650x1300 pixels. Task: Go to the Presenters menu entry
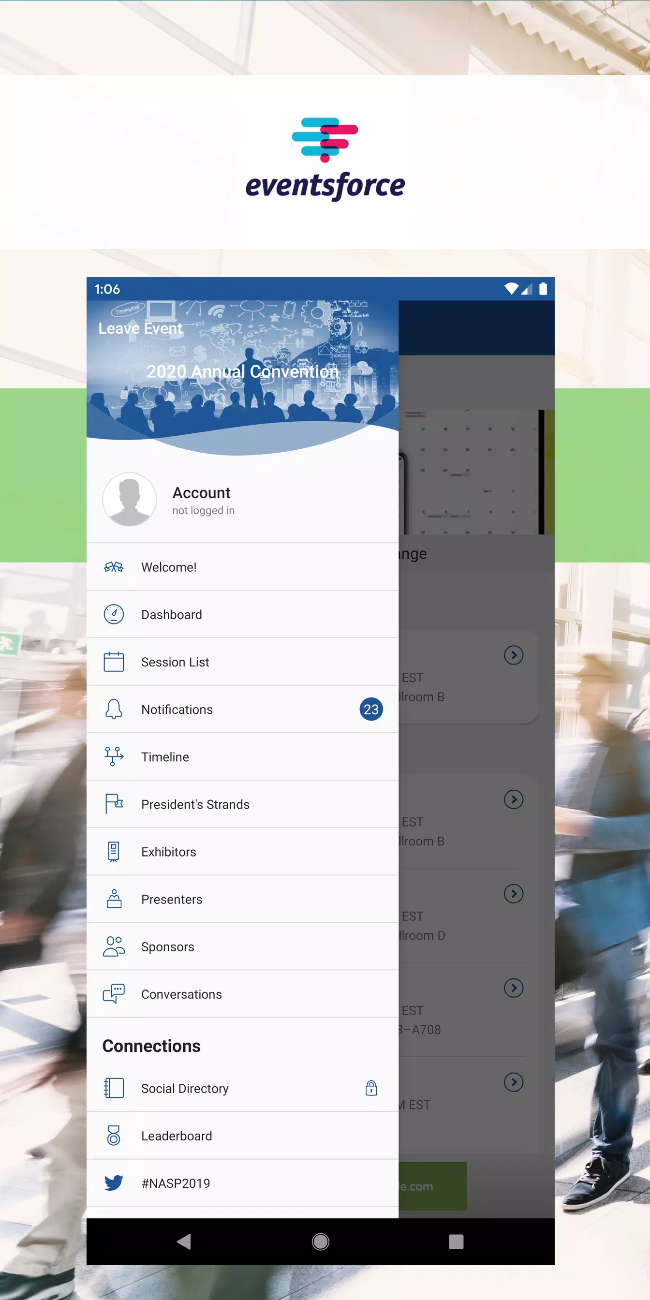tap(172, 899)
